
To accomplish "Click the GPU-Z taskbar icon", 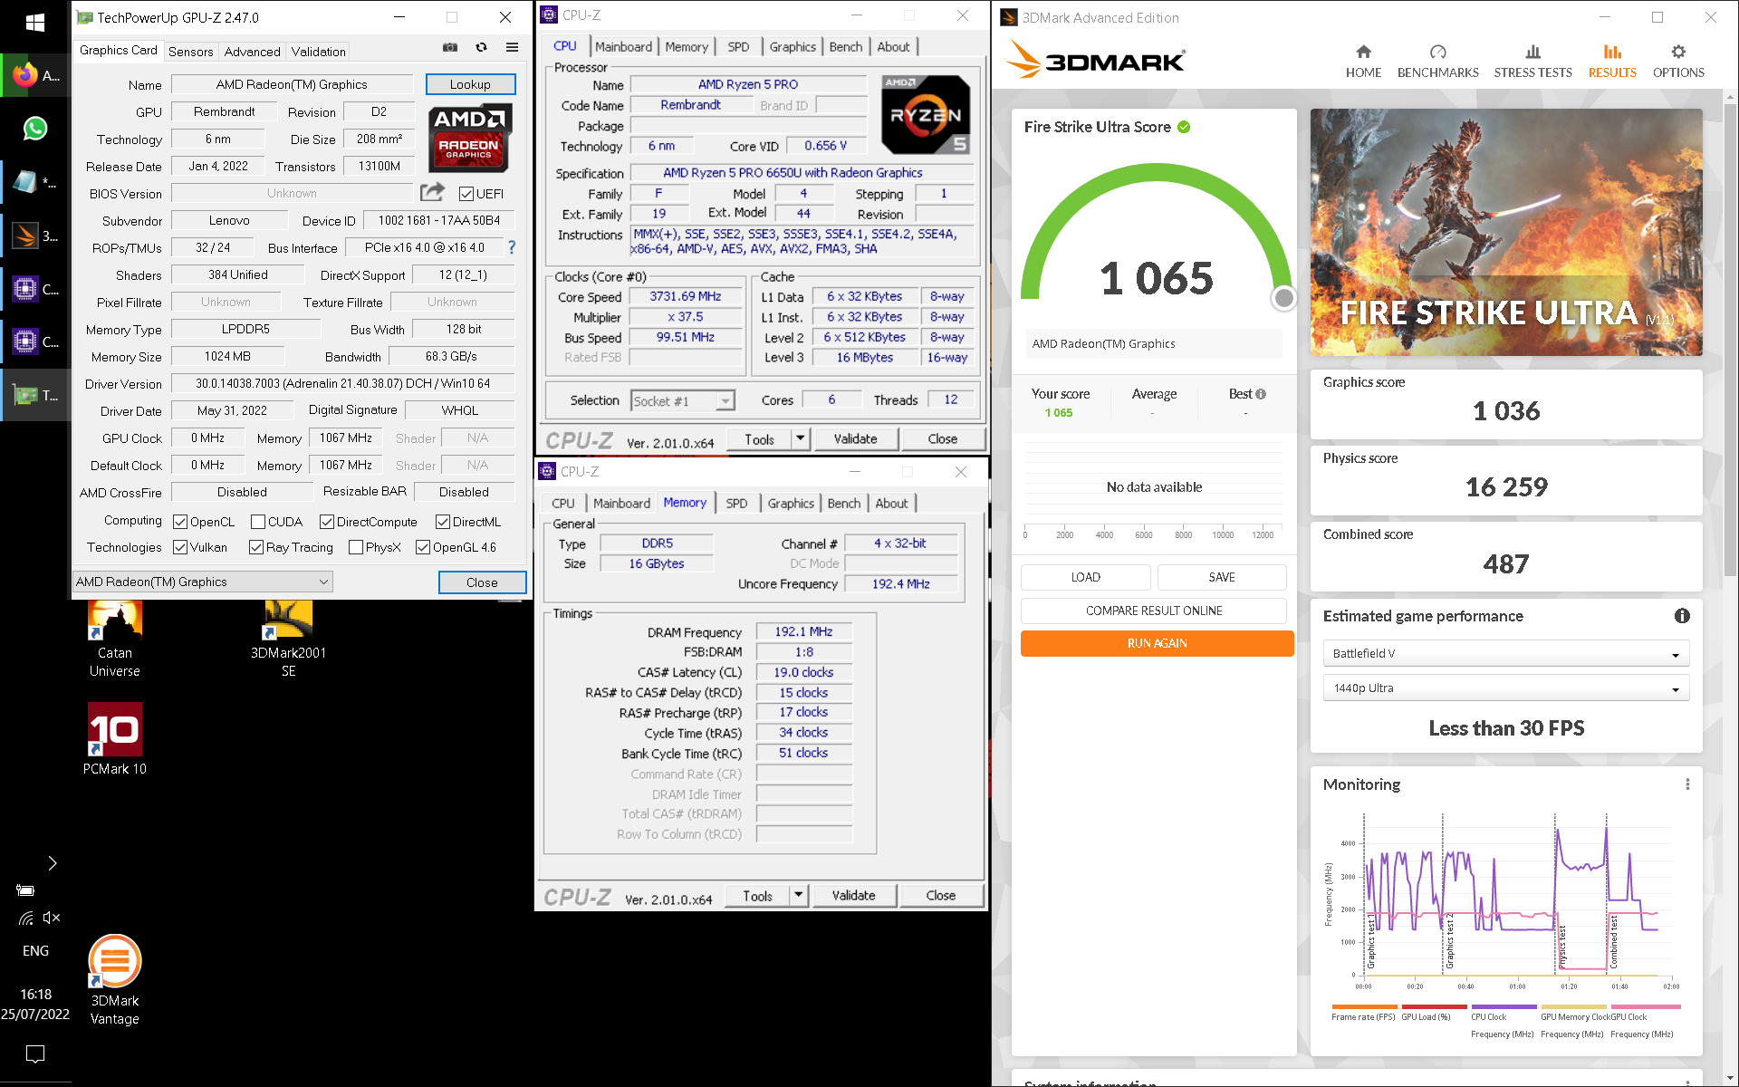I will click(35, 395).
